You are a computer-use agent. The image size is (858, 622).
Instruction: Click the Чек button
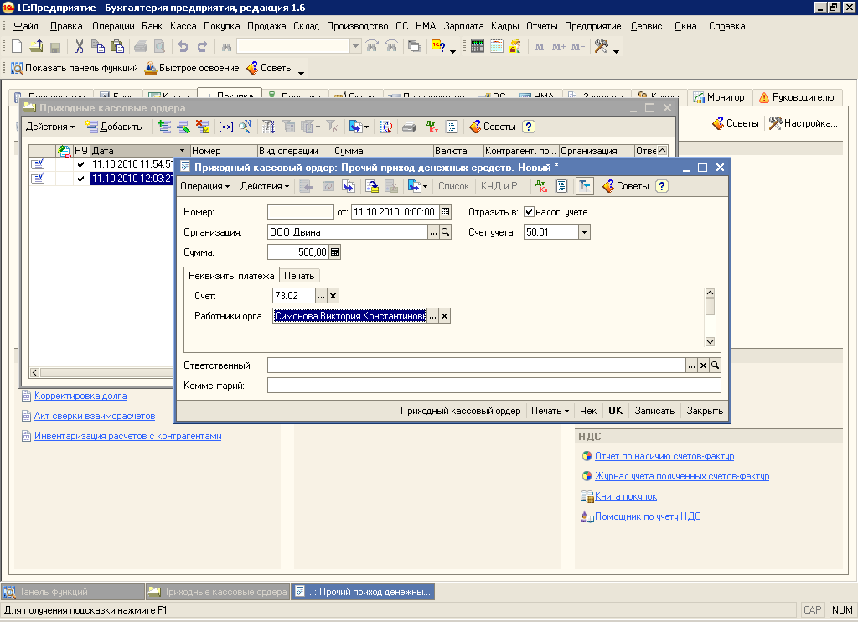(x=588, y=411)
